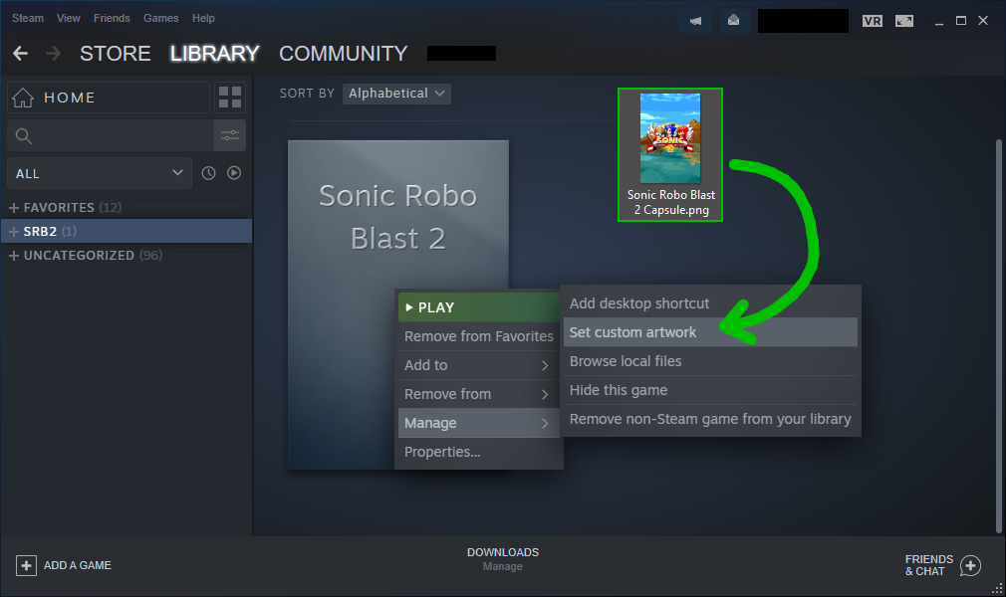Screen dimensions: 1006x597
Task: Open the Manage submenu entry
Action: pos(479,423)
